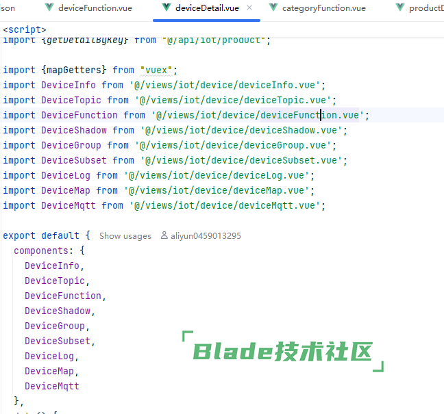Click DeviceSubset in the components block
This screenshot has width=444, height=414.
coord(58,341)
